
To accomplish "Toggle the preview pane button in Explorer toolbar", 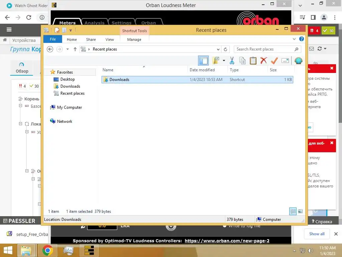I will [x=203, y=61].
